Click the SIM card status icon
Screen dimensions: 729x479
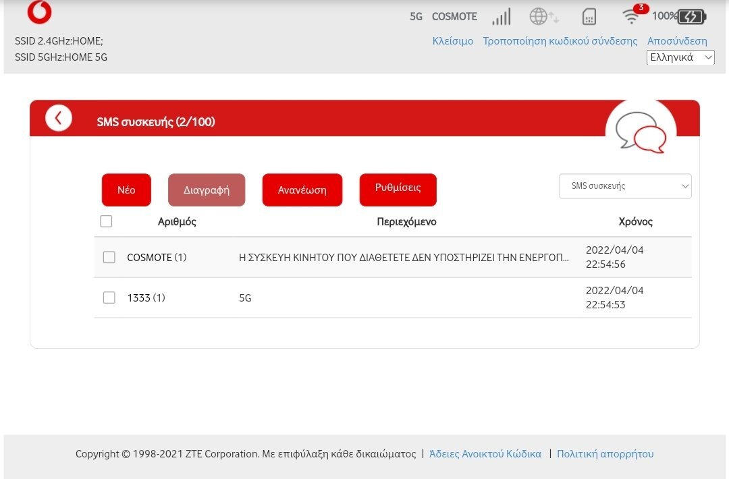(589, 17)
